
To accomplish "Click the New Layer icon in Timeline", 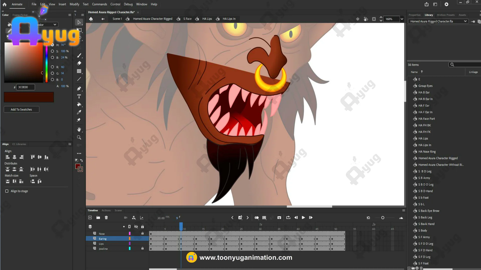I will tap(90, 218).
